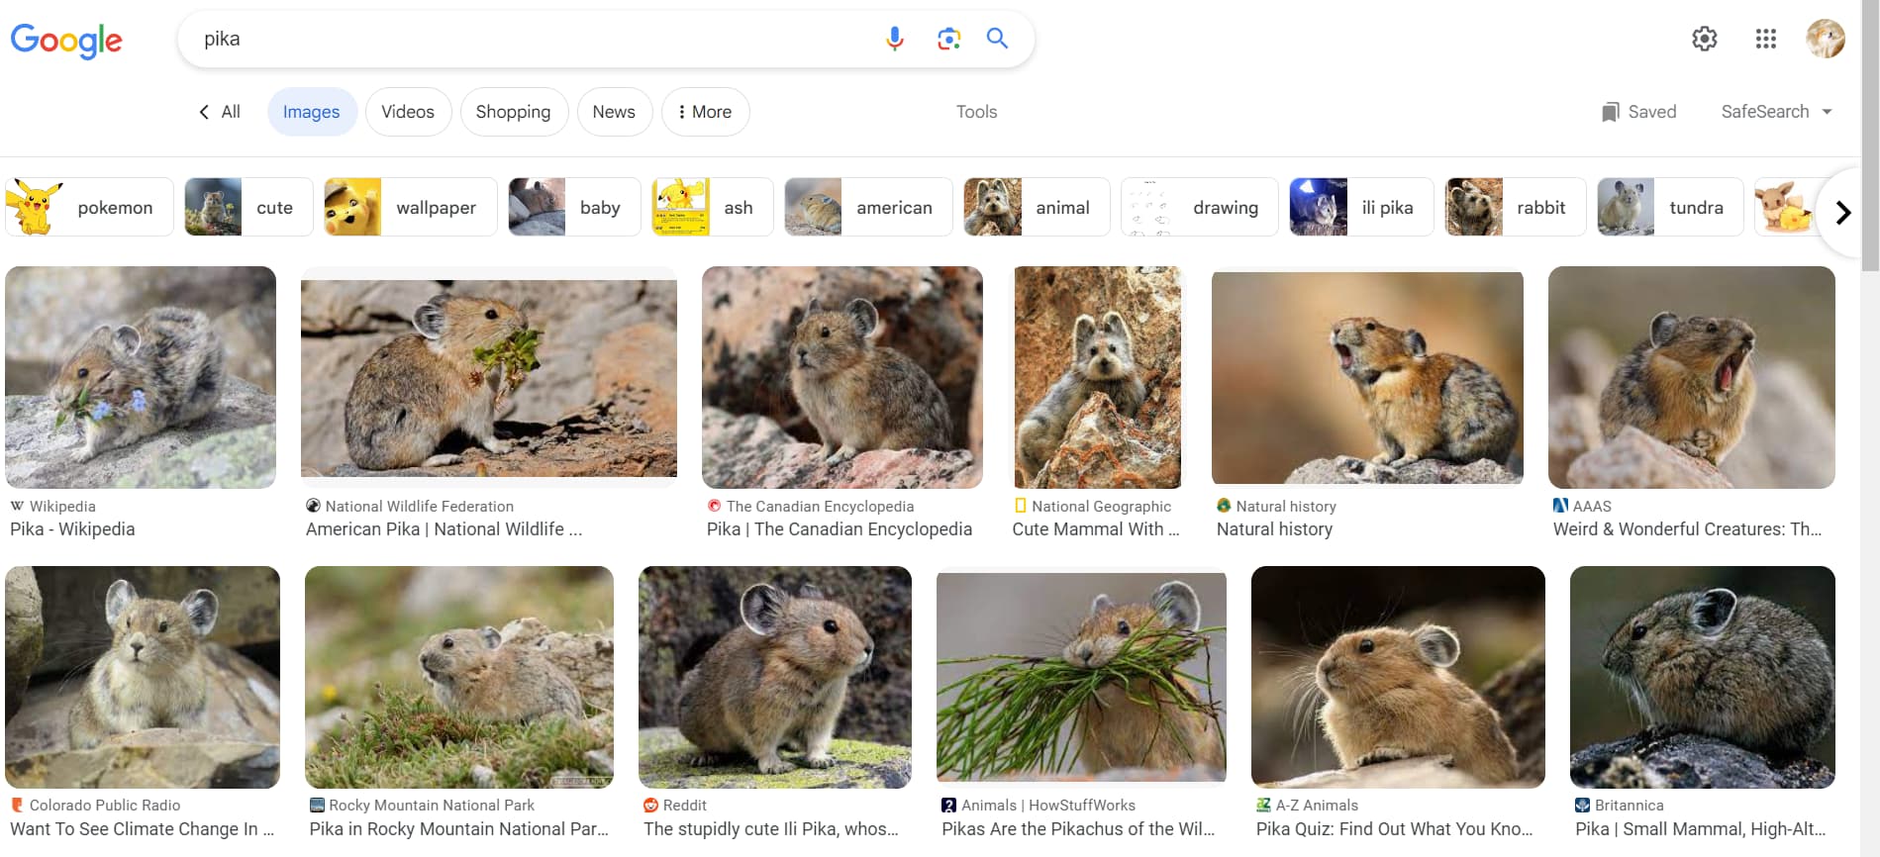The height and width of the screenshot is (857, 1880).
Task: Filter by the baby chip
Action: point(574,207)
